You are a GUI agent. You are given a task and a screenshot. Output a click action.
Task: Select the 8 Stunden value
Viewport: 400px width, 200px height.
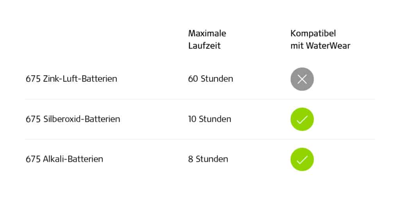point(208,159)
